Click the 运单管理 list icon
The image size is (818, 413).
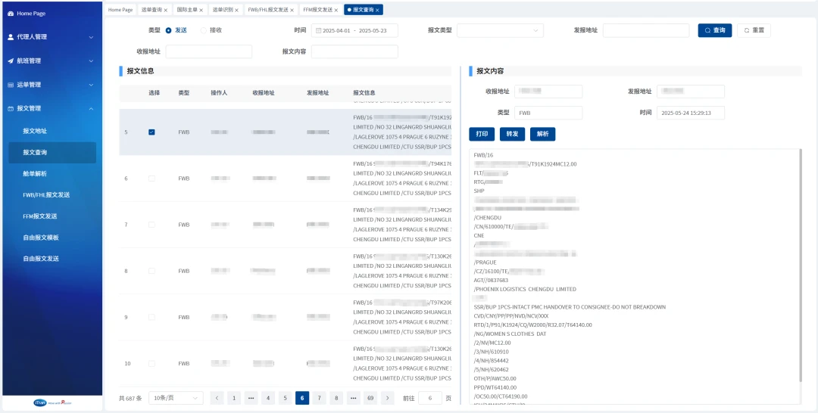[x=11, y=85]
